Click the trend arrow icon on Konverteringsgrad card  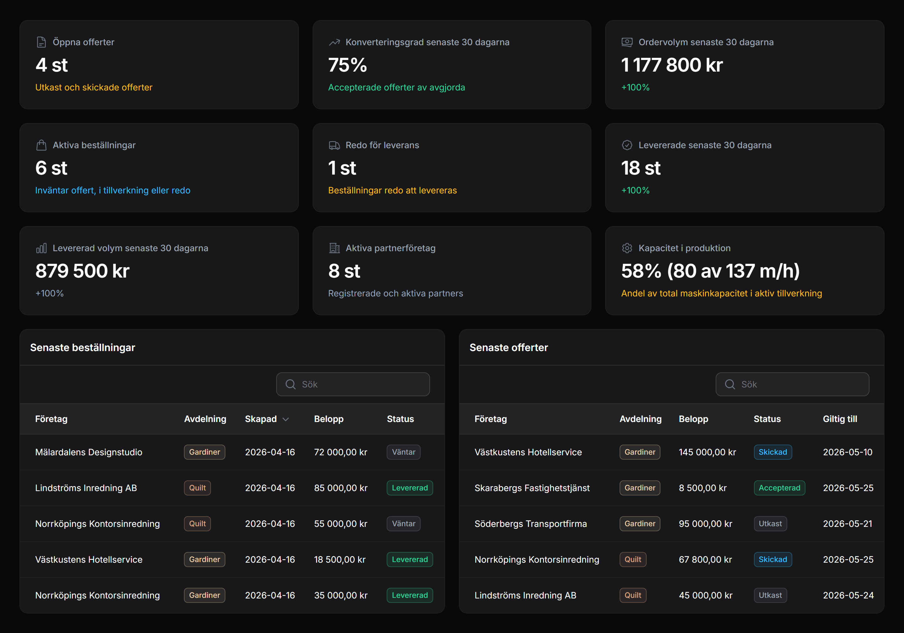pos(334,42)
